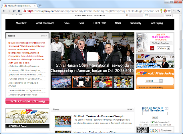
Task: Open Selection of Hosting Countries for 2011 notice
Action: point(27,61)
